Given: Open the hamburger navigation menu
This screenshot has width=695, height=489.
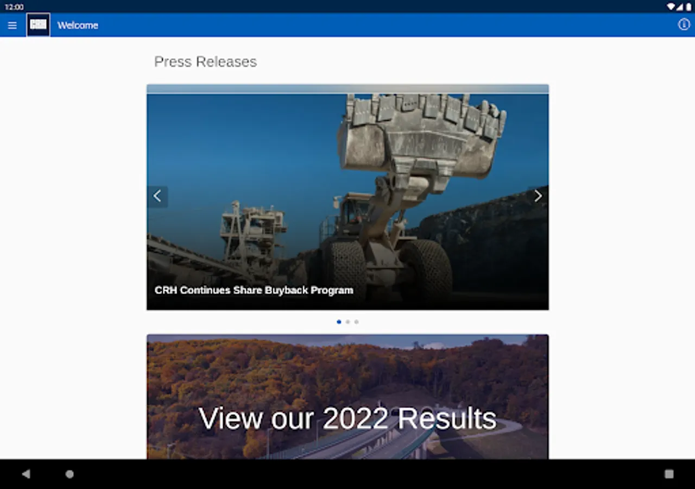Looking at the screenshot, I should (x=12, y=26).
